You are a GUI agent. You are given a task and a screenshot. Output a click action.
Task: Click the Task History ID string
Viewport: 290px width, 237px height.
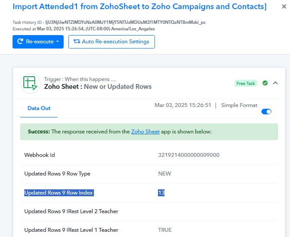[x=126, y=23]
